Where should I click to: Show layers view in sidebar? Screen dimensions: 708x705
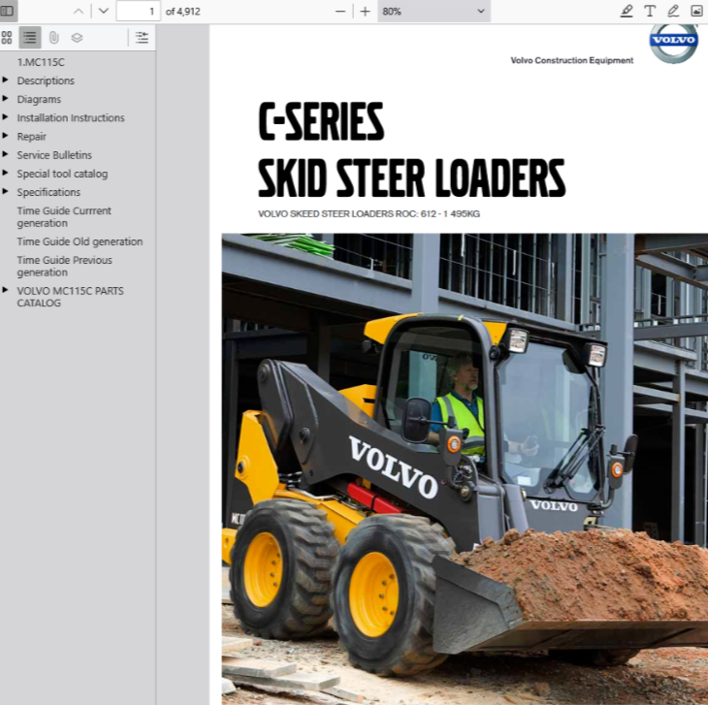click(x=77, y=38)
